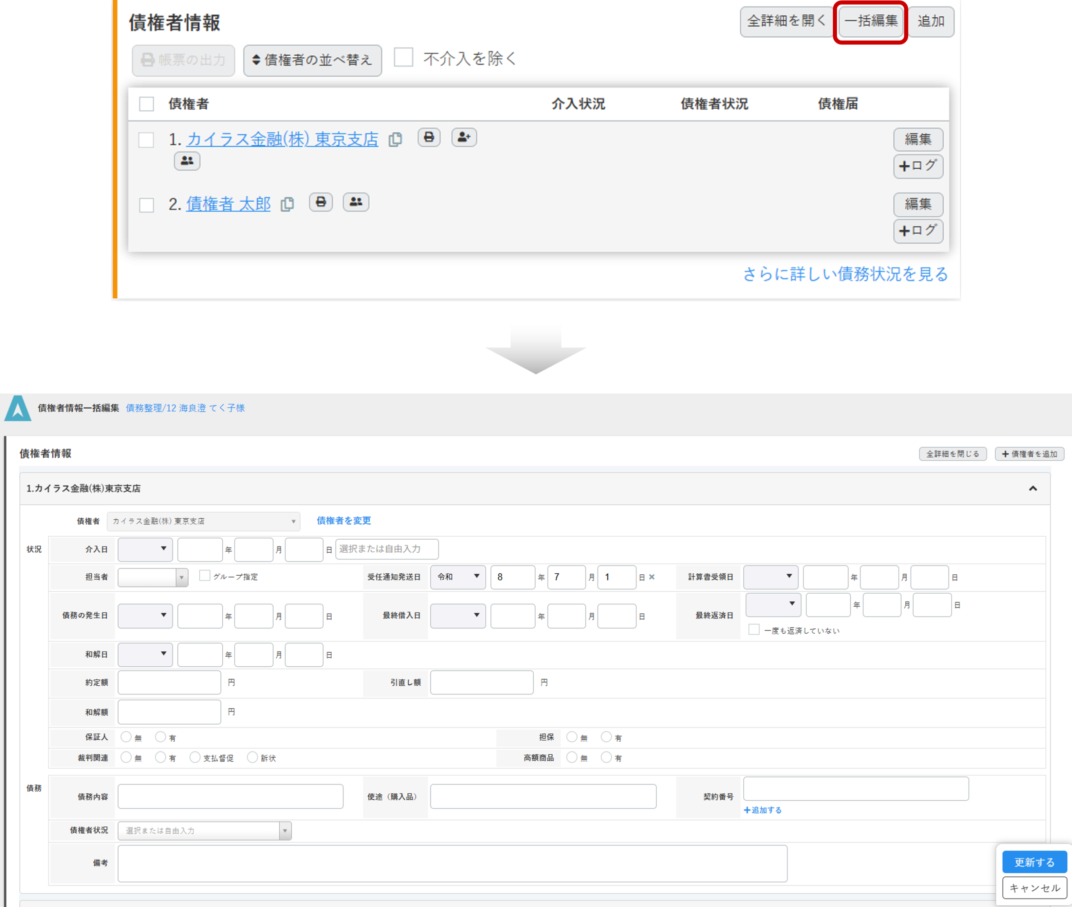Click the copy icon next to カイラス金融(株) 東京支店

click(395, 139)
